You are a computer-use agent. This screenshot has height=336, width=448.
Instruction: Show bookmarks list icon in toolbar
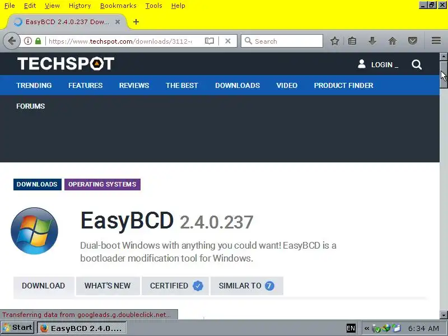(352, 41)
